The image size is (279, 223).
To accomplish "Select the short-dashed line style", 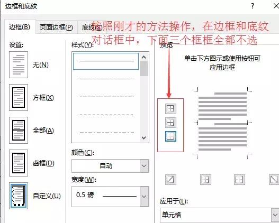I will tap(106, 97).
